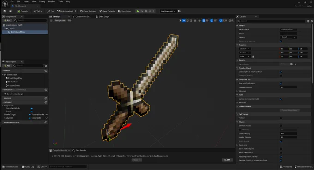Open the NewBlueprint debug object dropdown
This screenshot has width=314, height=170.
pyautogui.click(x=168, y=11)
